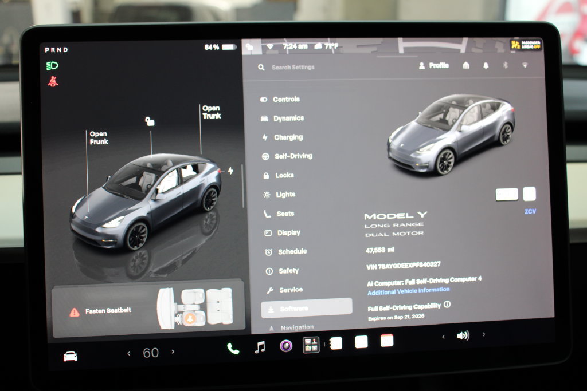Open the notebook app icon in dock

(336, 343)
